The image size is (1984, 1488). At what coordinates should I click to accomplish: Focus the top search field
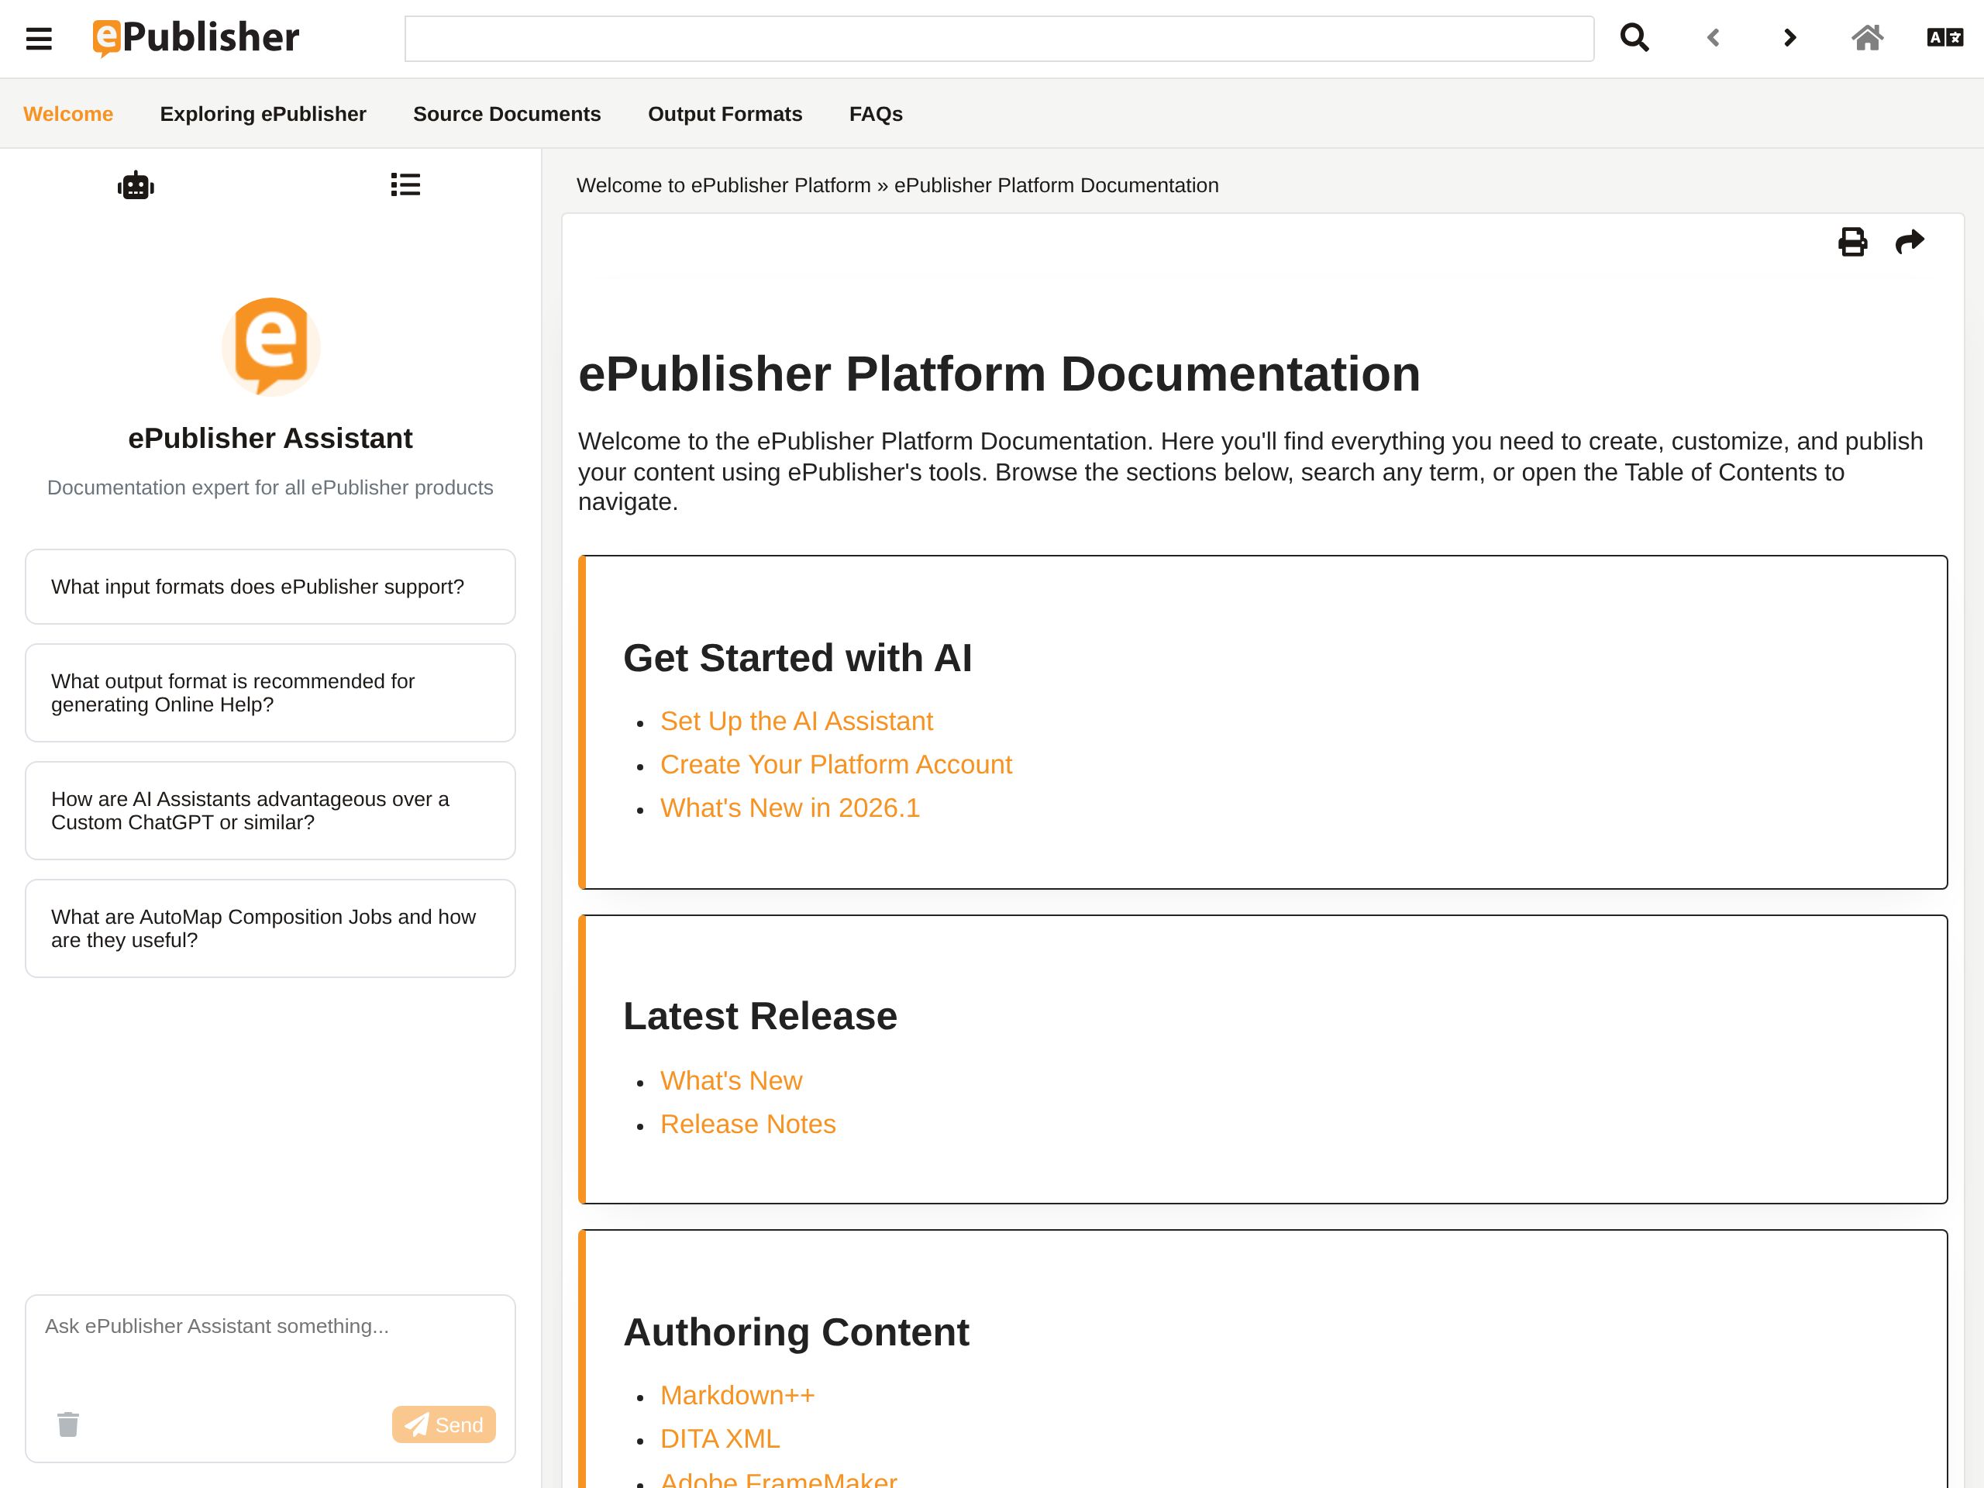[999, 39]
